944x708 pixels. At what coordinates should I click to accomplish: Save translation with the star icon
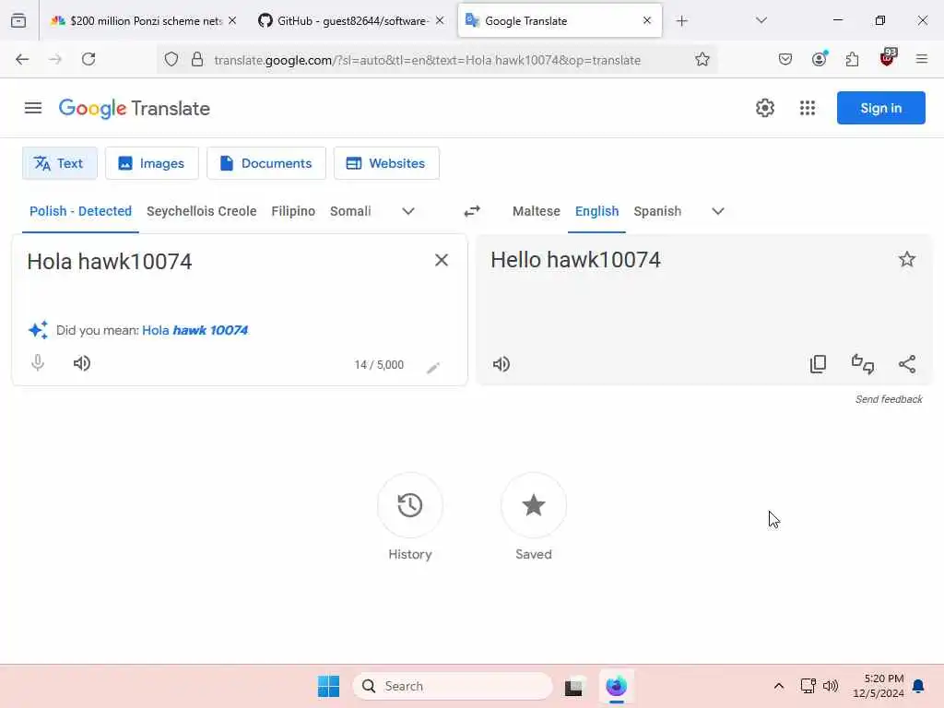click(907, 259)
